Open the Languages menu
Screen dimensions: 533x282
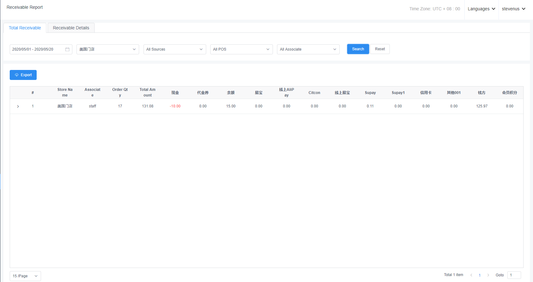click(481, 9)
